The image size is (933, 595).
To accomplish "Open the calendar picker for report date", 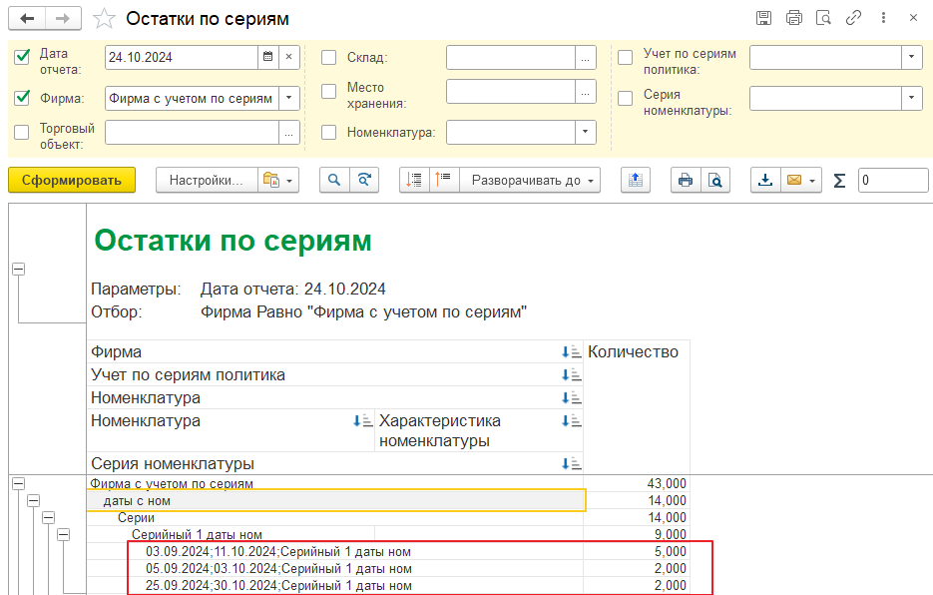I will click(267, 58).
